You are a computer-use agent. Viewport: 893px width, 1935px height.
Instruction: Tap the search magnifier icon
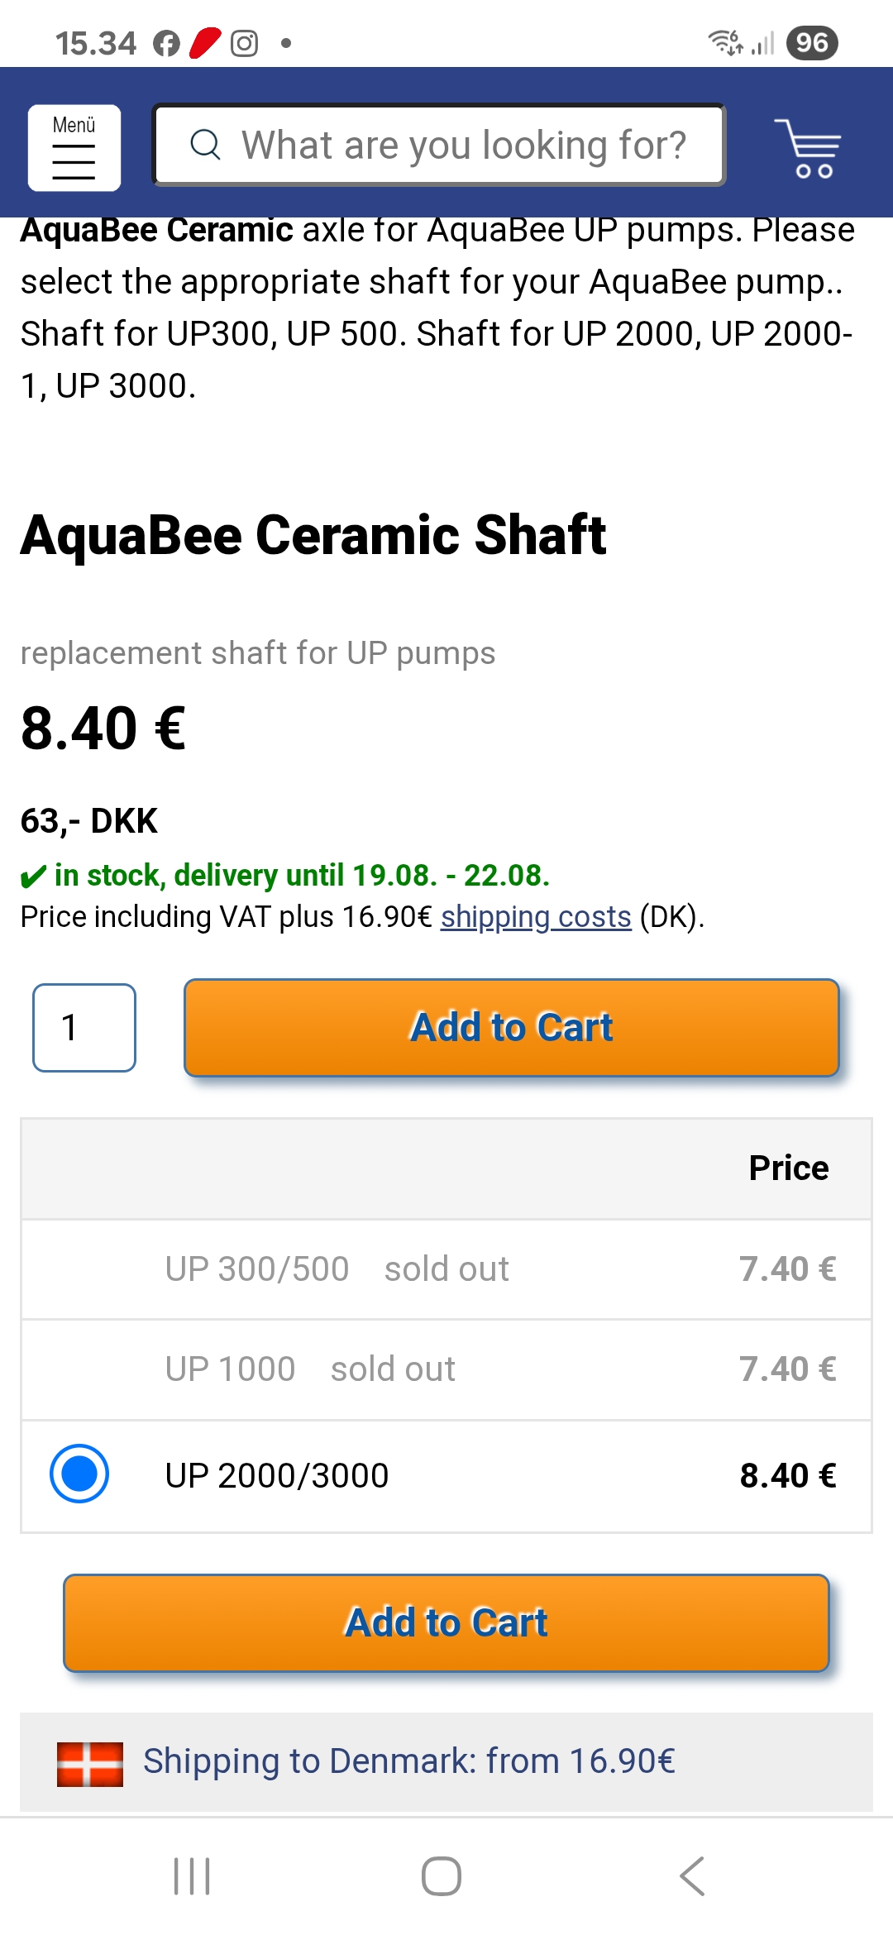pos(205,145)
